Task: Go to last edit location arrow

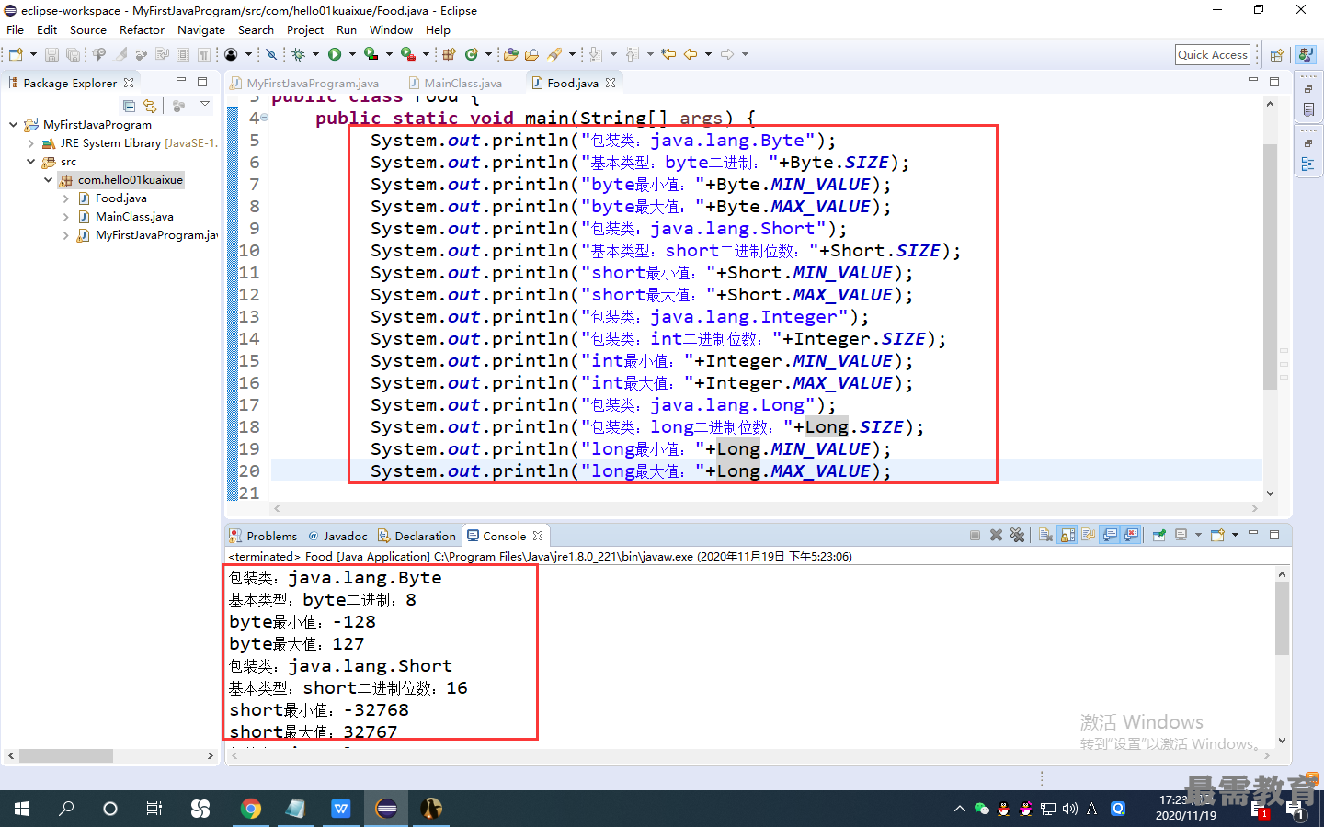Action: (668, 54)
